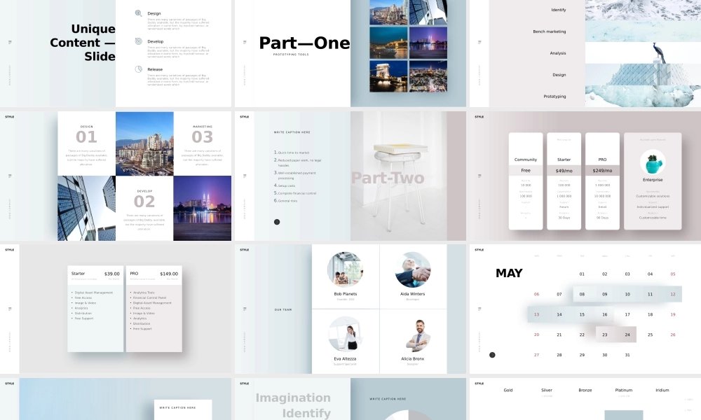Click the Bronze column label
Screen dimensions: 701x420
(x=585, y=390)
